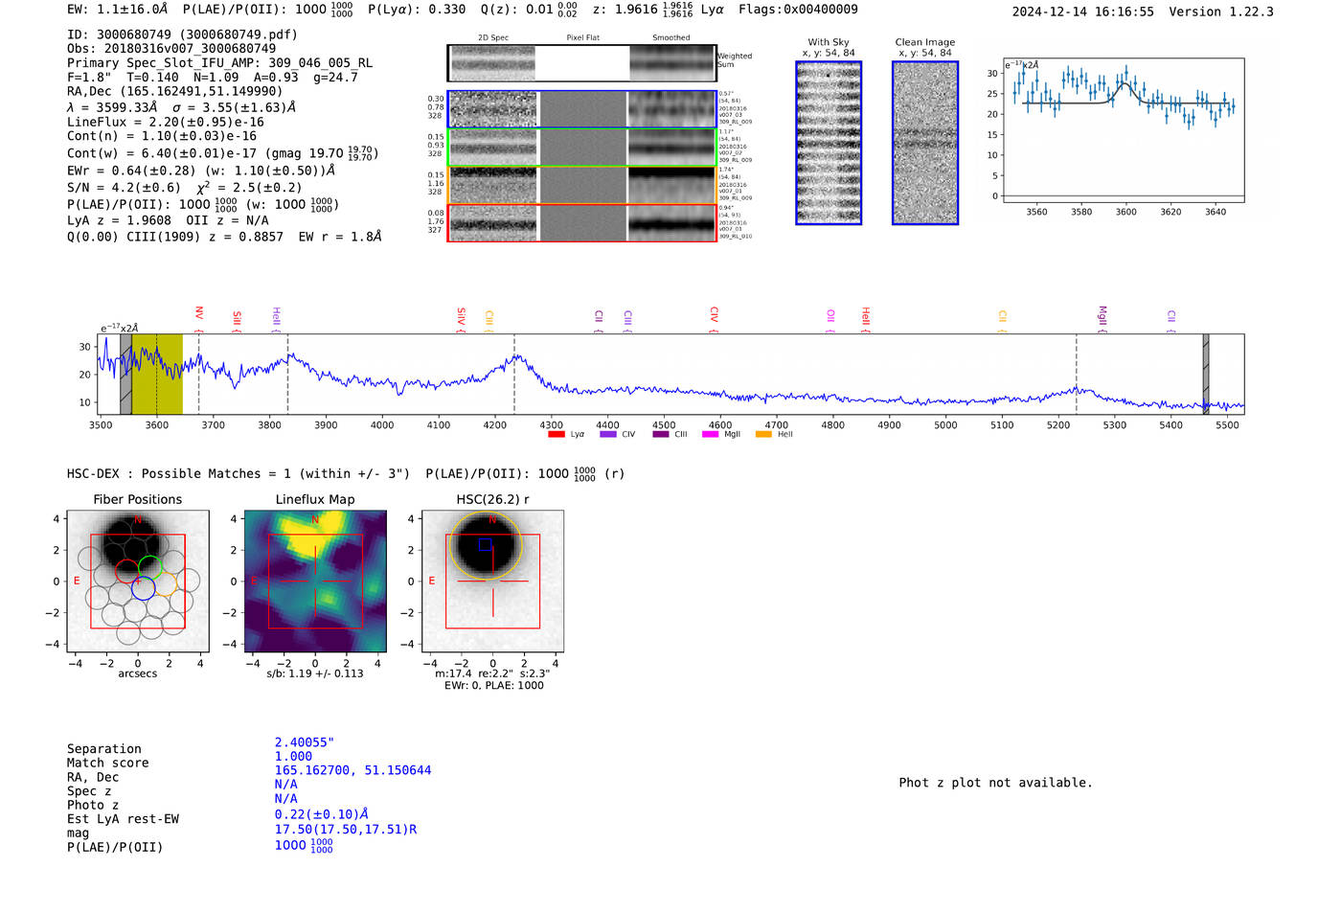Click the 2D Spec column header
This screenshot has height=913, width=1341.
click(x=493, y=38)
